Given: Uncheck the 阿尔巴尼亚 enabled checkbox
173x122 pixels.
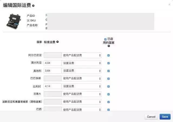Looking at the screenshot, I should tap(109, 55).
